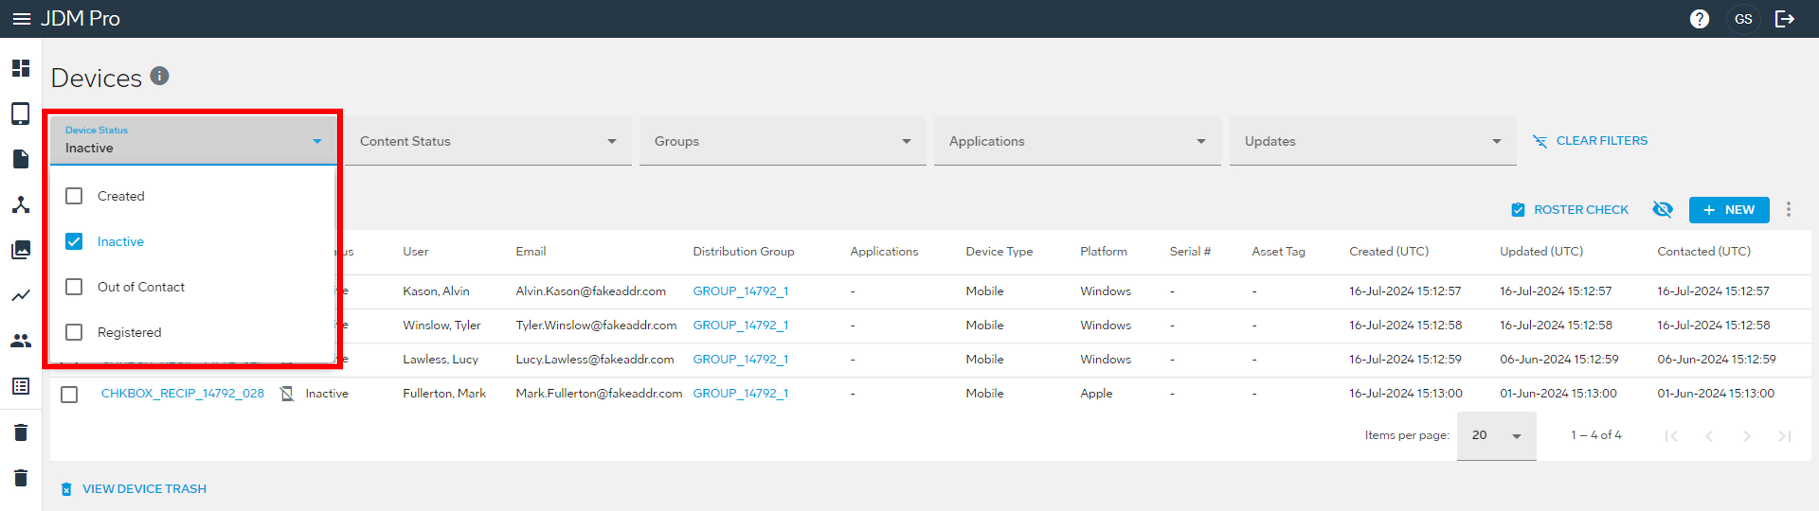This screenshot has width=1819, height=511.
Task: Sort by Updated (UTC) column header
Action: (x=1541, y=252)
